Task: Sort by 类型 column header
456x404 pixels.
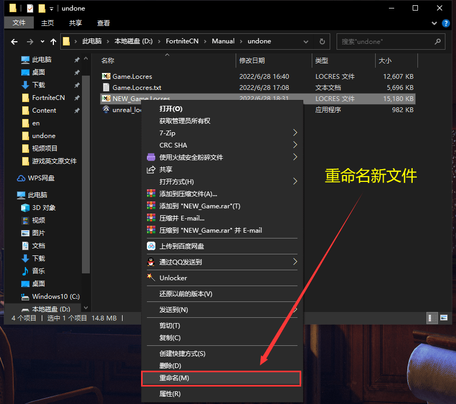Action: (x=343, y=60)
